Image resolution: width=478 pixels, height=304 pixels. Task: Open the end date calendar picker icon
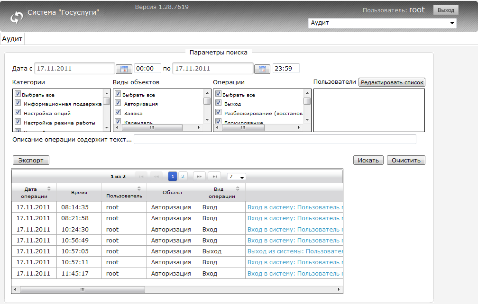click(x=262, y=69)
